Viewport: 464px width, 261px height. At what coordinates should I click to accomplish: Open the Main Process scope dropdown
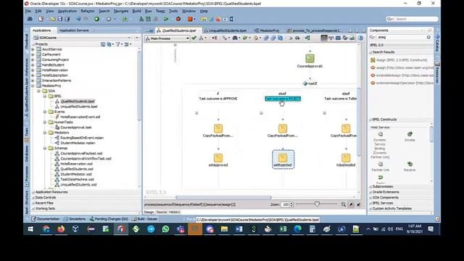[187, 38]
